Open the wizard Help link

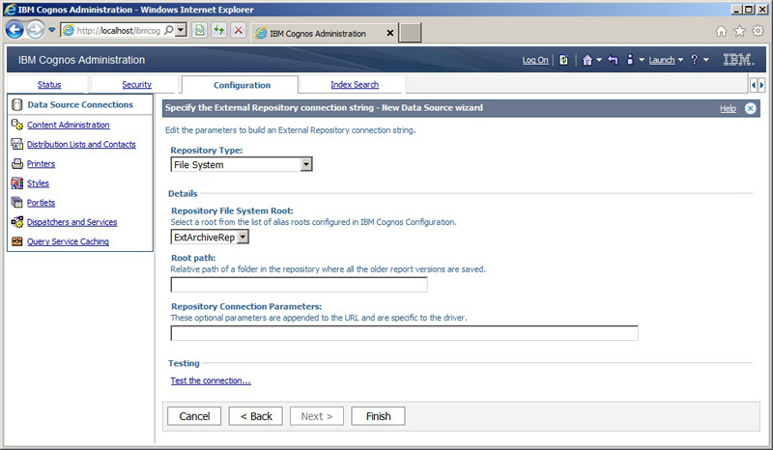click(728, 108)
